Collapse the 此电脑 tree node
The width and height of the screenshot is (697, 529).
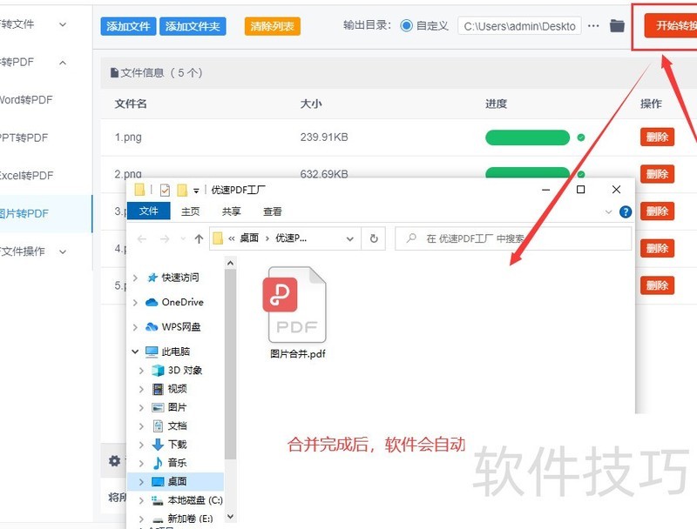pos(135,352)
